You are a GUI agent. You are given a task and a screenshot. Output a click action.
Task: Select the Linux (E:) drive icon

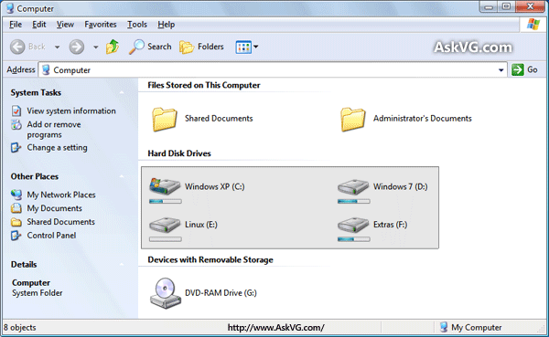point(165,225)
